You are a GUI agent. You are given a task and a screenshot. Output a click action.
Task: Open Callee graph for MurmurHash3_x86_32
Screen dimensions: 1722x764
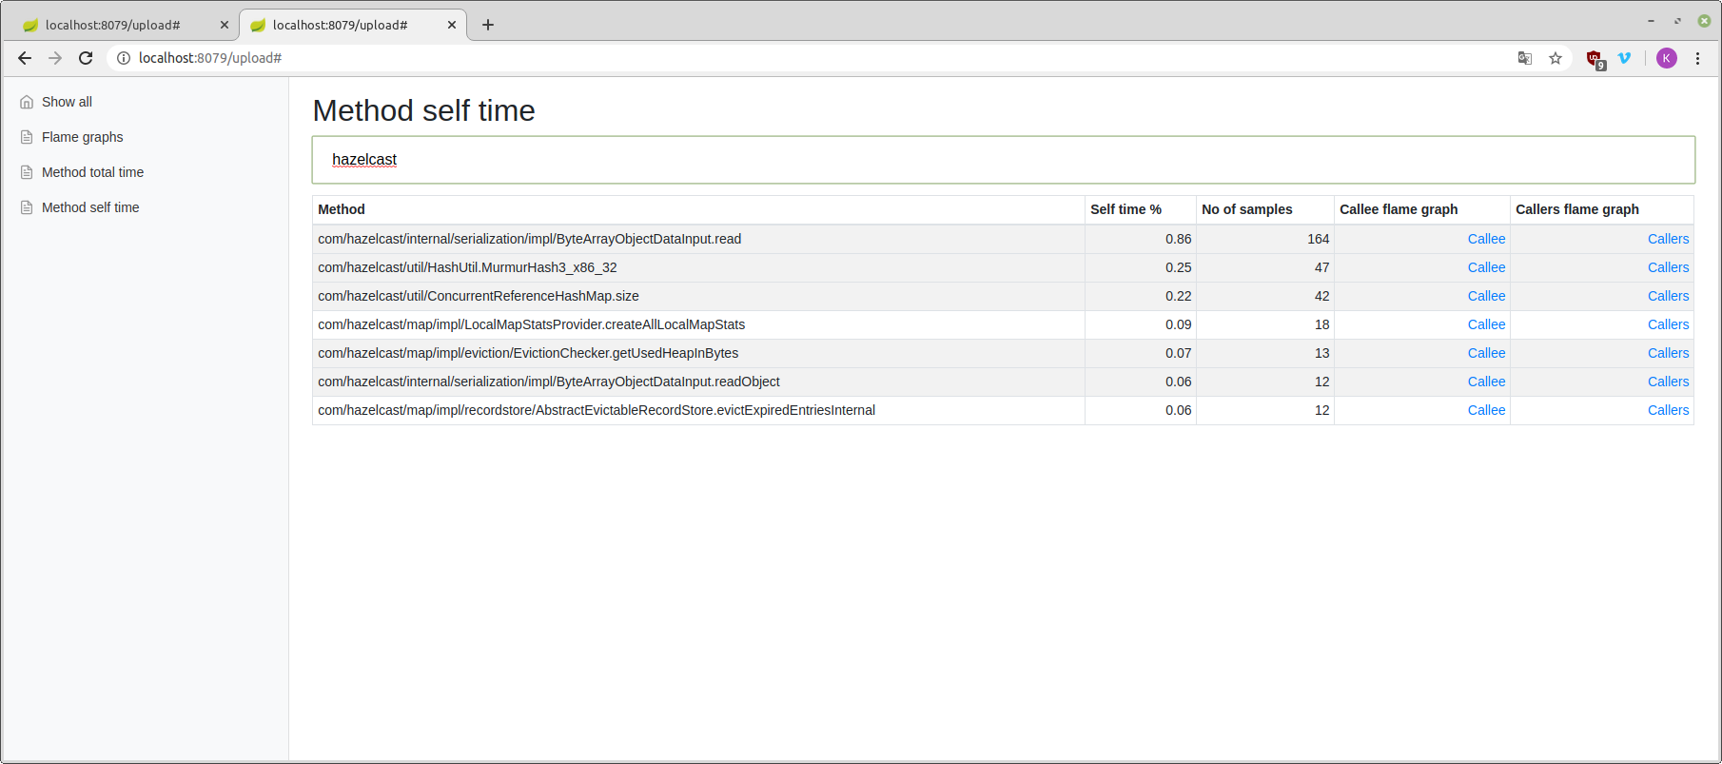click(x=1486, y=267)
